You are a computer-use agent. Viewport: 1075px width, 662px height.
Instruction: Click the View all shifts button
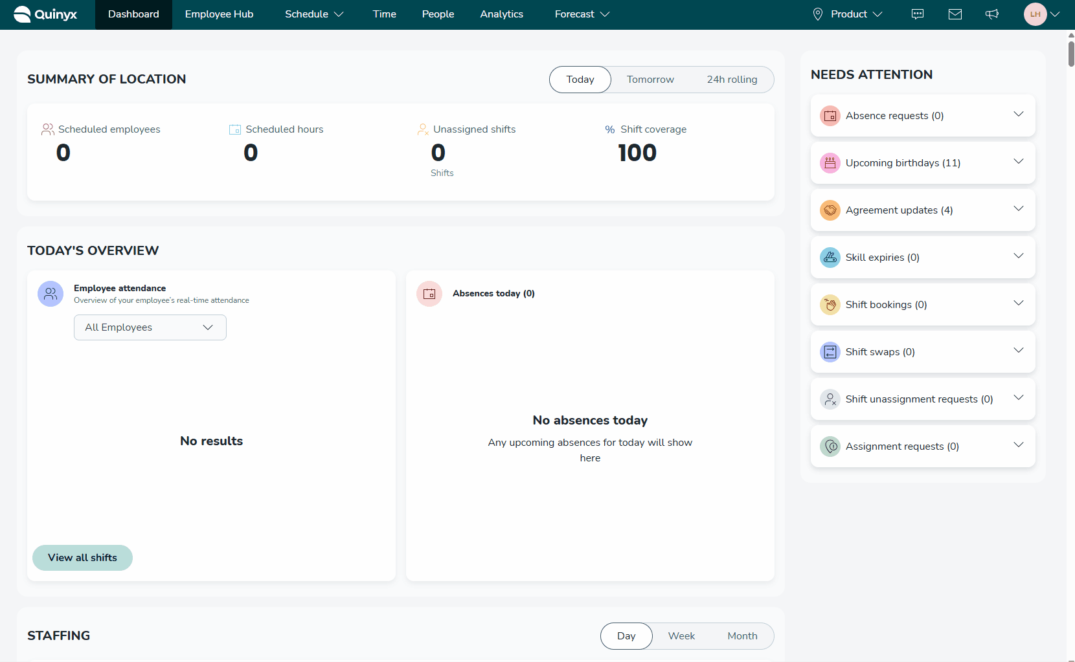[82, 558]
